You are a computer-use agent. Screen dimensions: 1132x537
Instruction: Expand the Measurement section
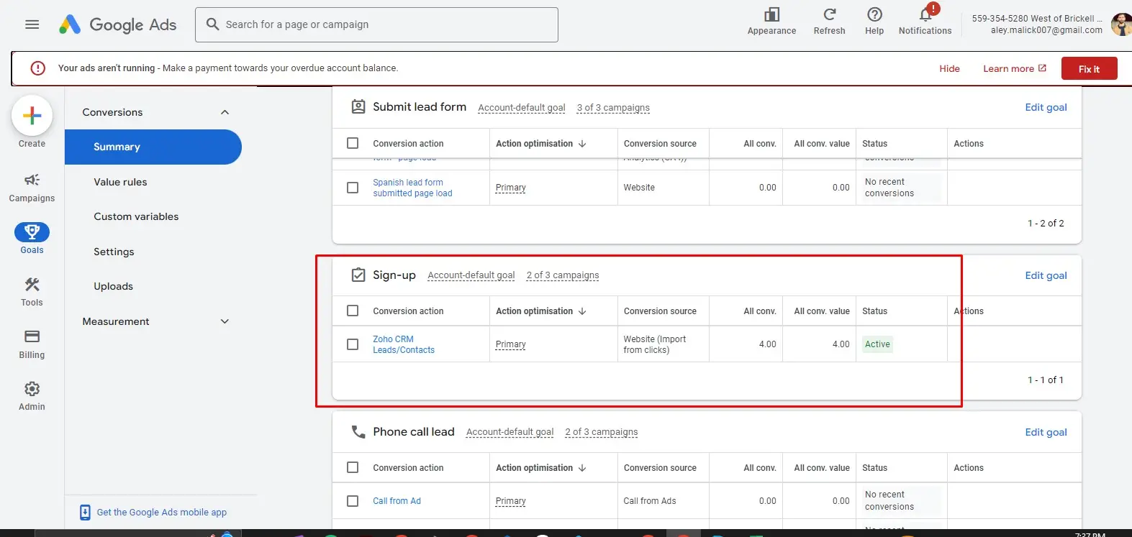point(225,321)
